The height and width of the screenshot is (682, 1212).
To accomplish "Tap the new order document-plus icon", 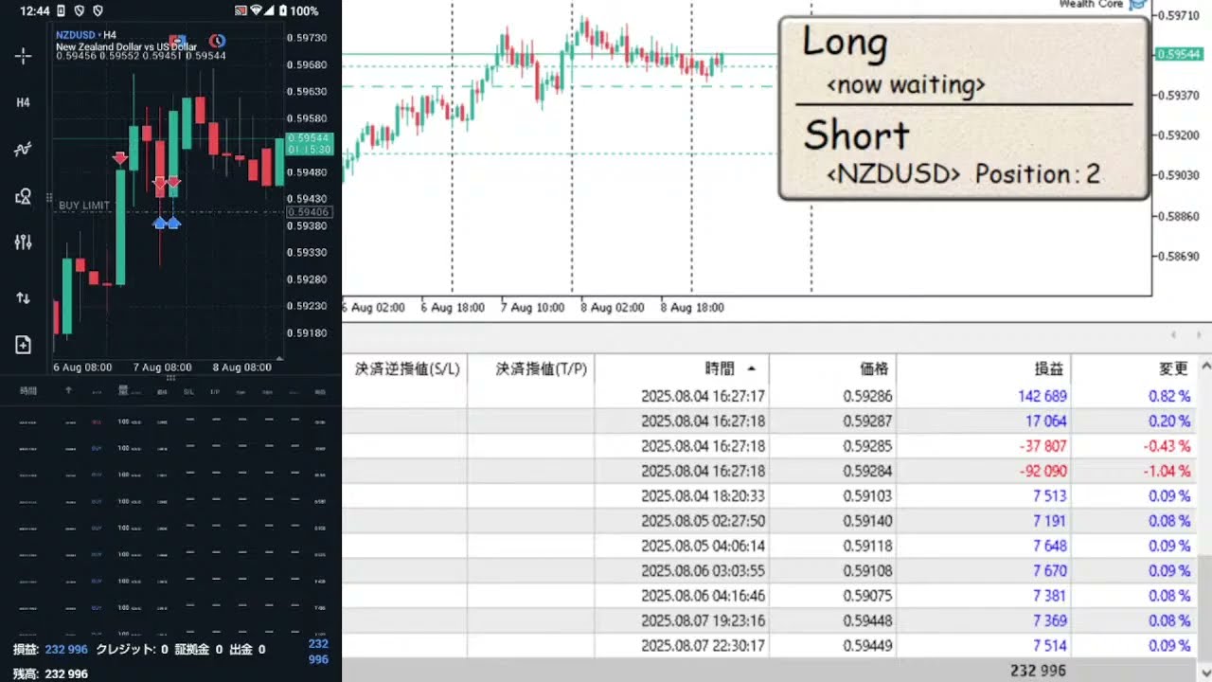I will [24, 345].
